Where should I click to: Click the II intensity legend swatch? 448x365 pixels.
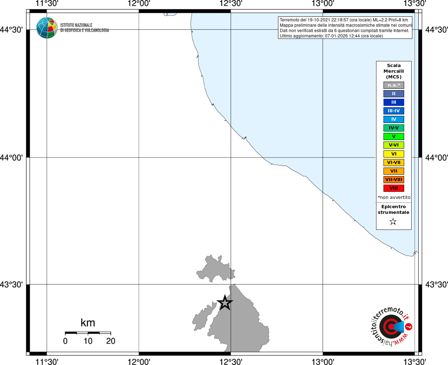394,94
